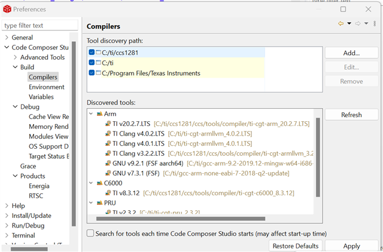Image resolution: width=383 pixels, height=252 pixels.
Task: Click the TI Clang v4.0.1.LTS compiler icon
Action: pos(108,143)
